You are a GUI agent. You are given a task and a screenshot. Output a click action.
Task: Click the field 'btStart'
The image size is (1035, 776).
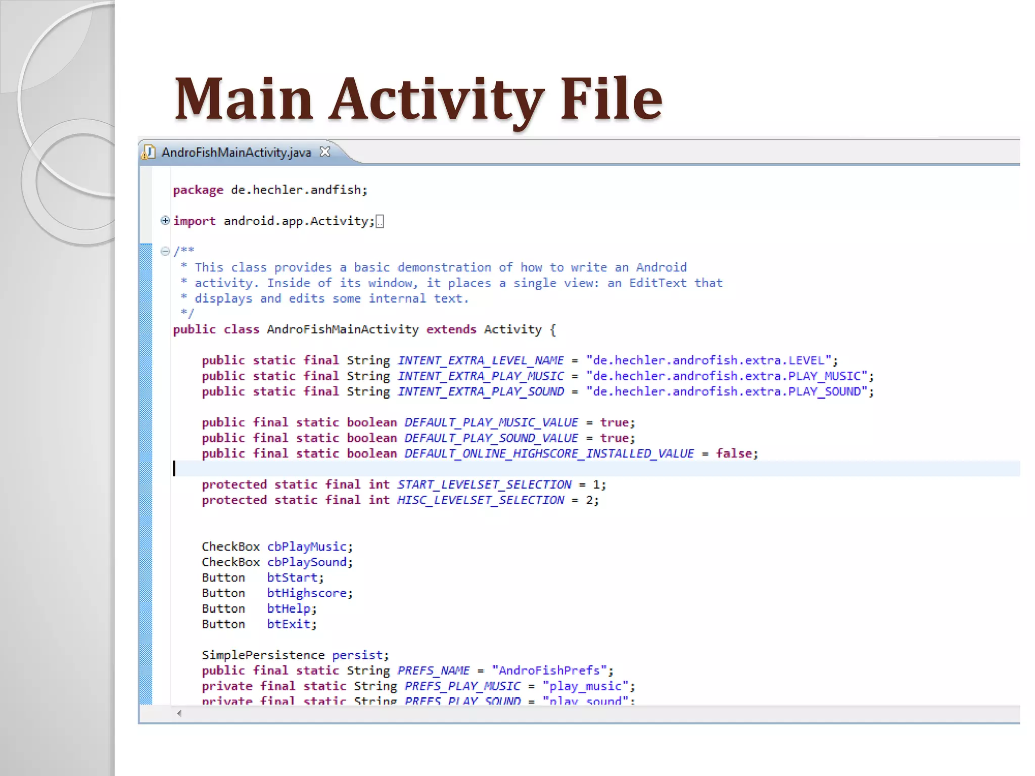pyautogui.click(x=292, y=577)
